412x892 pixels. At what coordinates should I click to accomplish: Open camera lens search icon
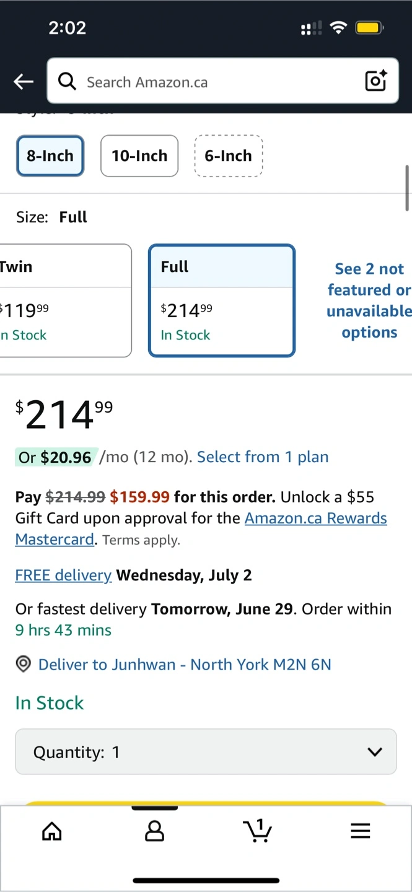point(375,81)
